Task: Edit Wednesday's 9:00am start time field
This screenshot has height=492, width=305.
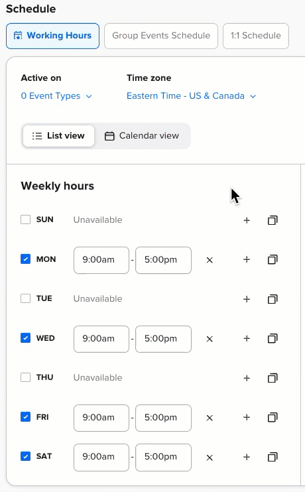Action: coord(101,339)
